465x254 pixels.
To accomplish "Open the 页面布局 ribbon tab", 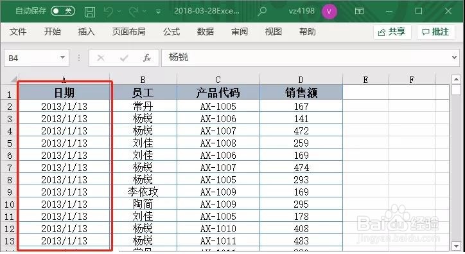I will [128, 32].
